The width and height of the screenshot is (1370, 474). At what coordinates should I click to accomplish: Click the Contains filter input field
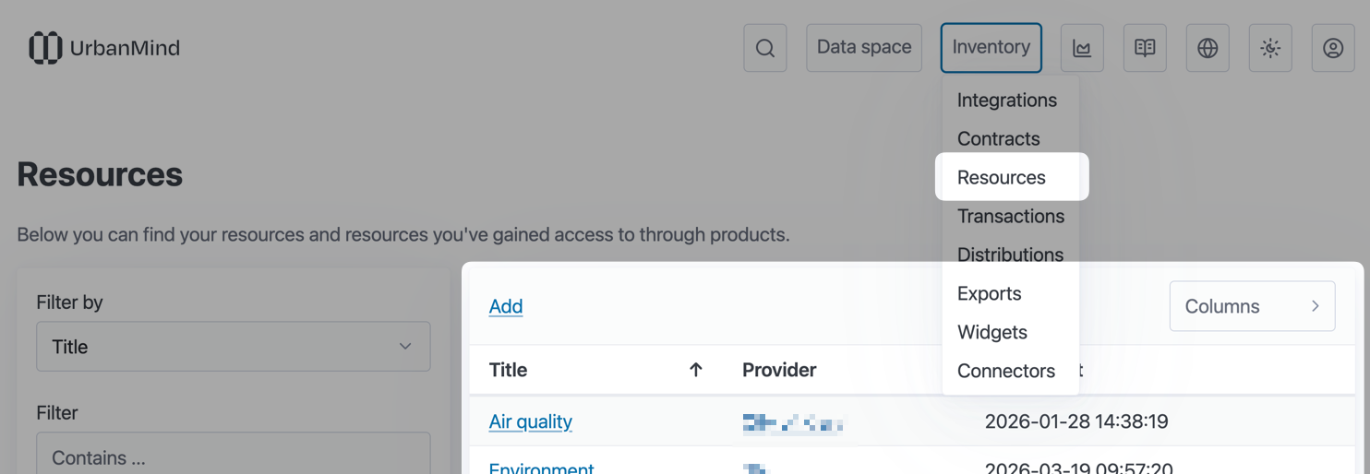coord(234,454)
